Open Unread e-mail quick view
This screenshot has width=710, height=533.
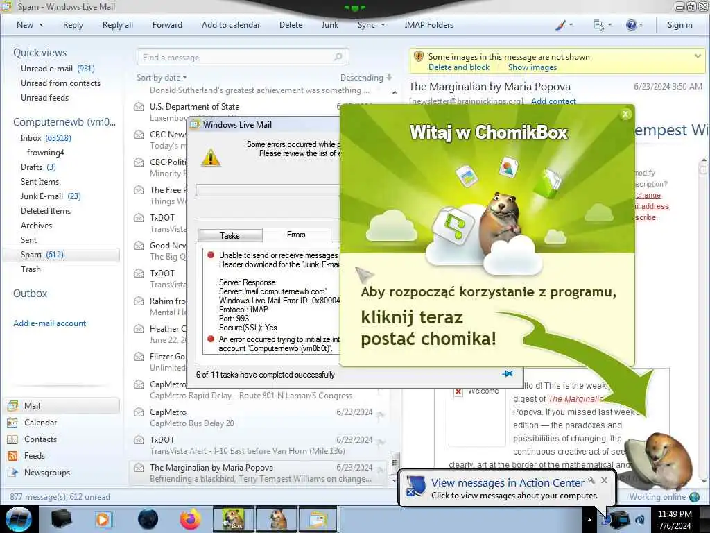point(58,69)
